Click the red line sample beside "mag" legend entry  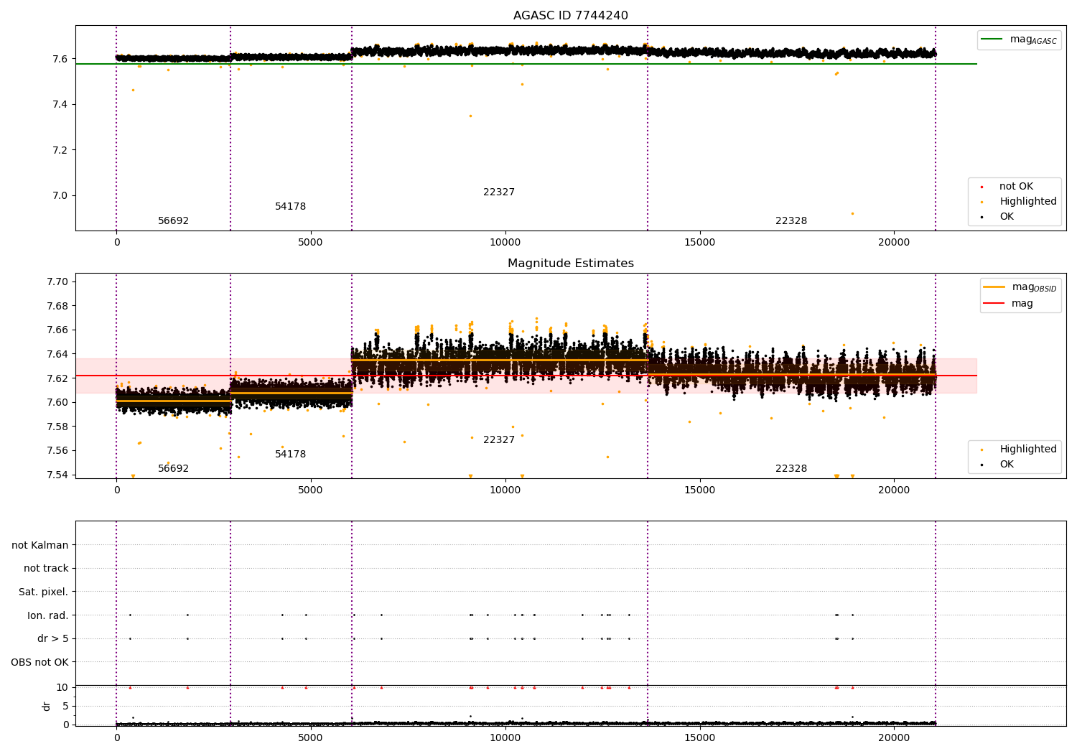(x=994, y=304)
